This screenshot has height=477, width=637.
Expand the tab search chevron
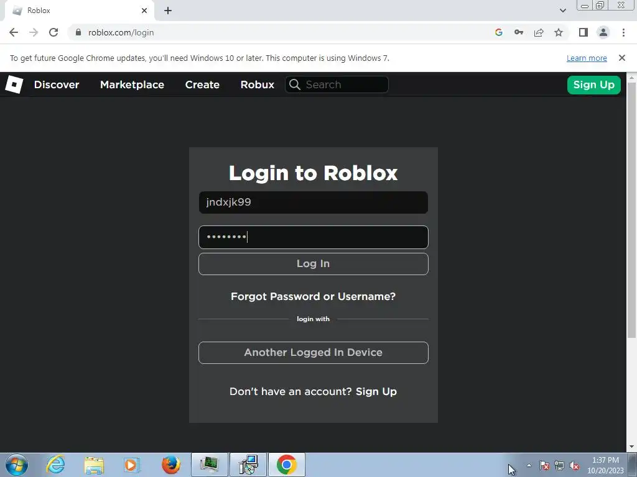[x=562, y=11]
